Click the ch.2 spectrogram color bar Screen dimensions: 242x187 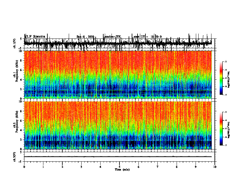click(x=221, y=129)
